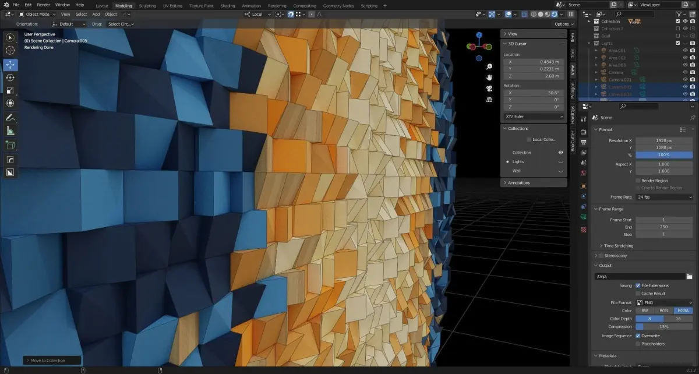Adjust the Compression slider

tap(664, 327)
